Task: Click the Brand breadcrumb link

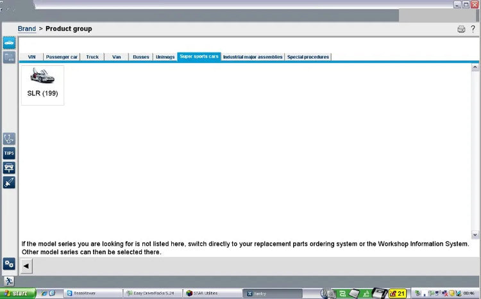Action: [x=27, y=29]
